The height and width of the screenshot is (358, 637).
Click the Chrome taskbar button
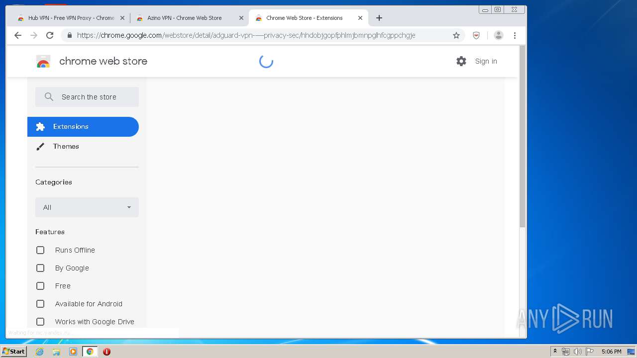click(x=90, y=352)
